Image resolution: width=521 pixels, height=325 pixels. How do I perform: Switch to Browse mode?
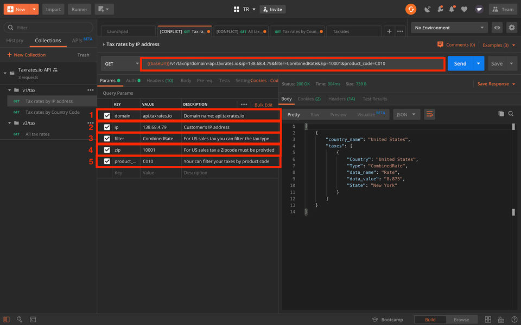click(461, 320)
